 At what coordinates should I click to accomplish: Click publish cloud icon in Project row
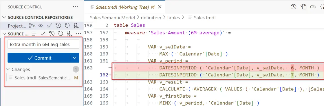click(41, 26)
